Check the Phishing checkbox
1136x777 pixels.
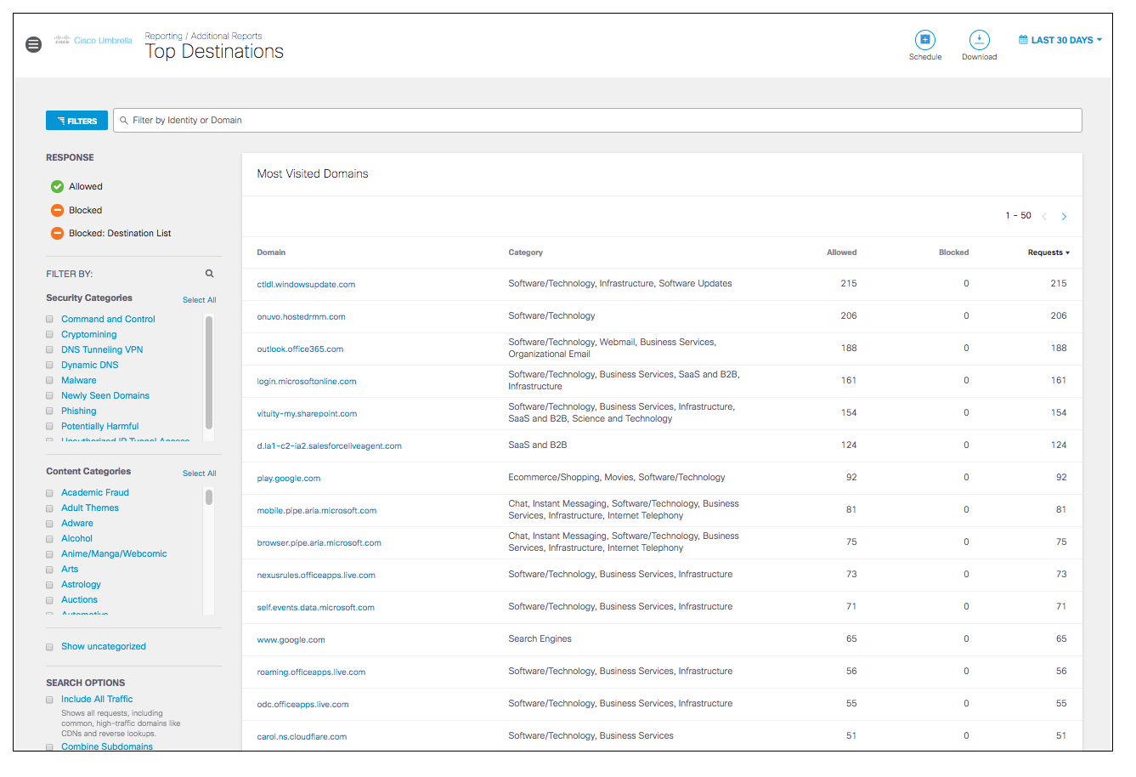pos(49,411)
